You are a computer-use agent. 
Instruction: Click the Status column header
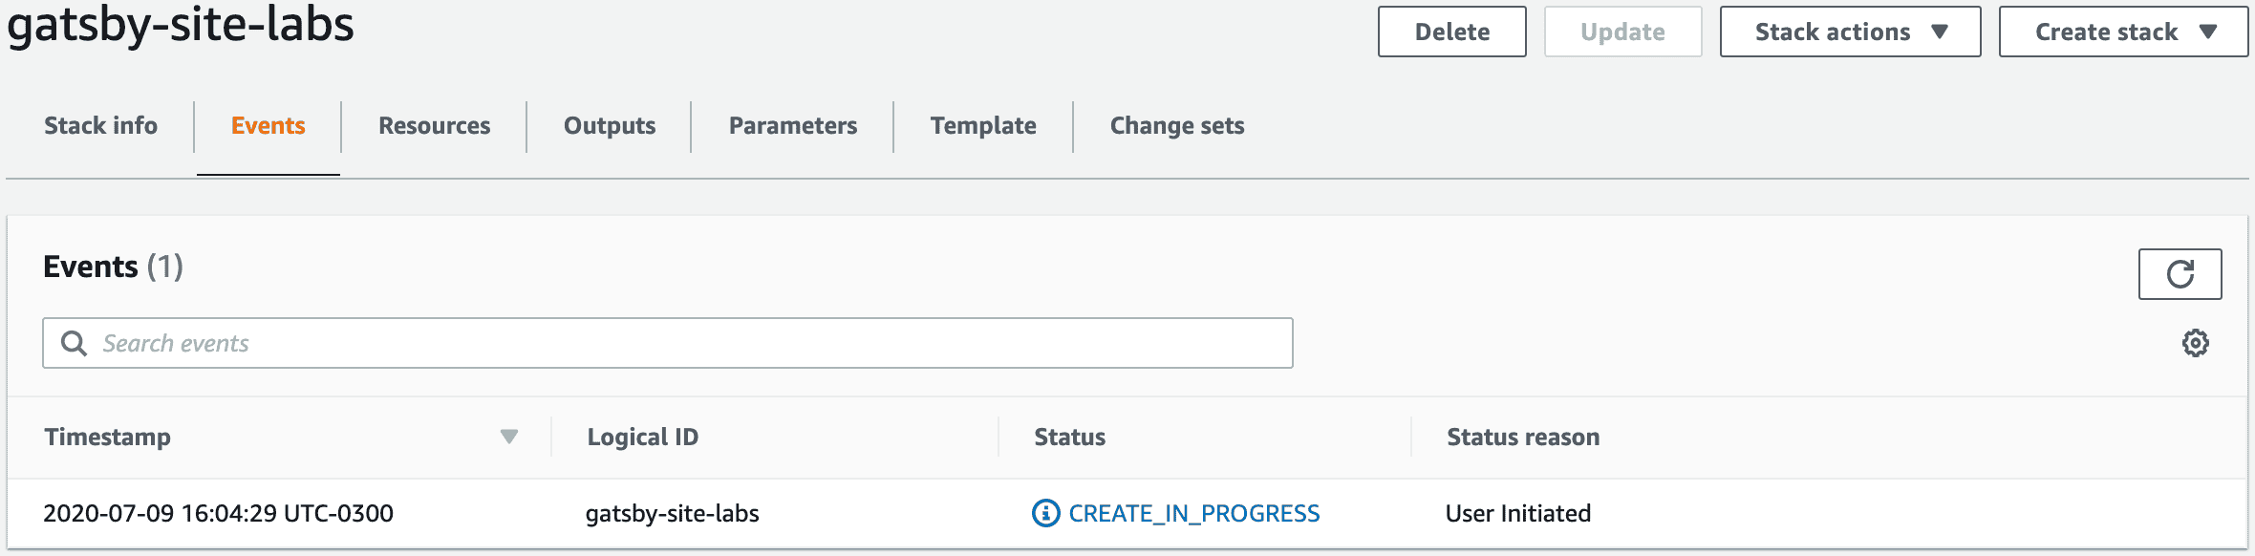point(1069,437)
